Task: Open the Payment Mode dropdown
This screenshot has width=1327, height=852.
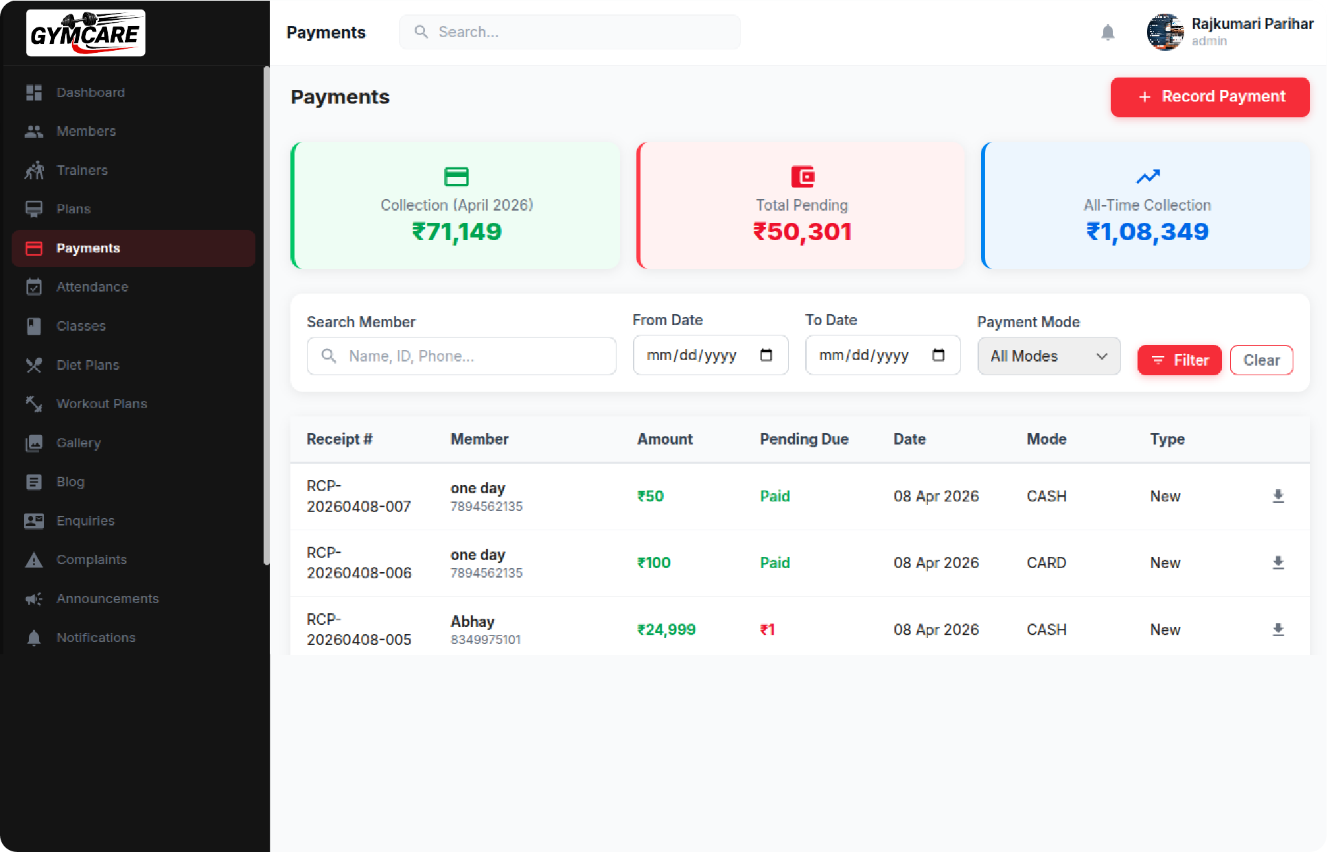Action: coord(1048,356)
